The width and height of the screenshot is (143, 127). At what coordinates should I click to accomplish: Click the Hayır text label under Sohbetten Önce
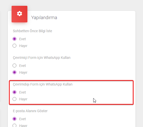[23, 46]
